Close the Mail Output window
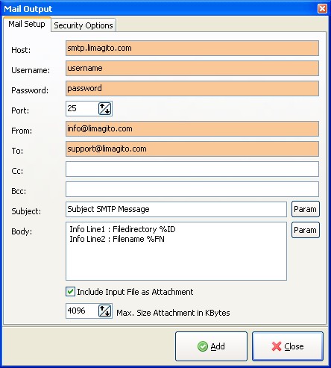Screen dimensions: 331x368 [322, 9]
